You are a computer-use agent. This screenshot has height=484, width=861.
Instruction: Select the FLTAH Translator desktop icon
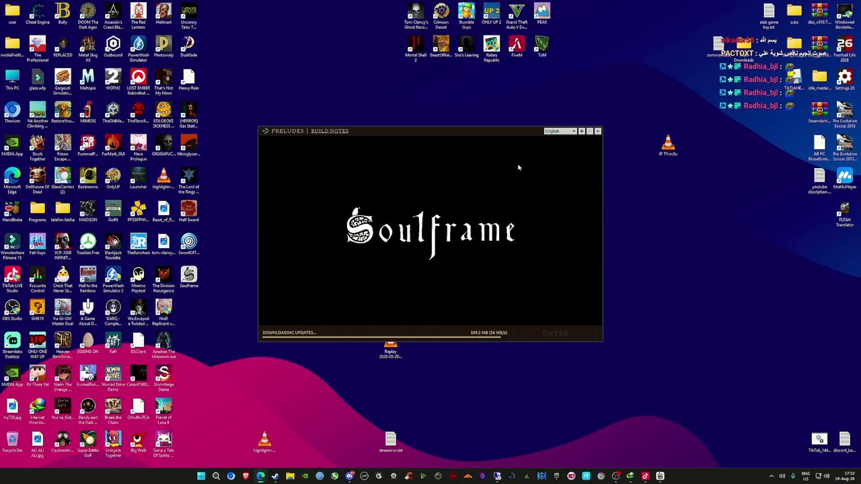point(845,214)
